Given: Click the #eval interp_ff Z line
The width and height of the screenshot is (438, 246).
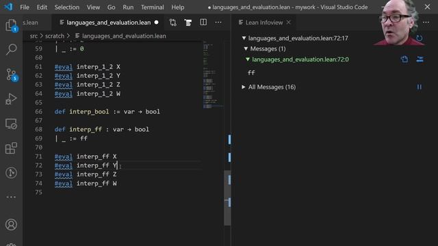Looking at the screenshot, I should (x=86, y=174).
